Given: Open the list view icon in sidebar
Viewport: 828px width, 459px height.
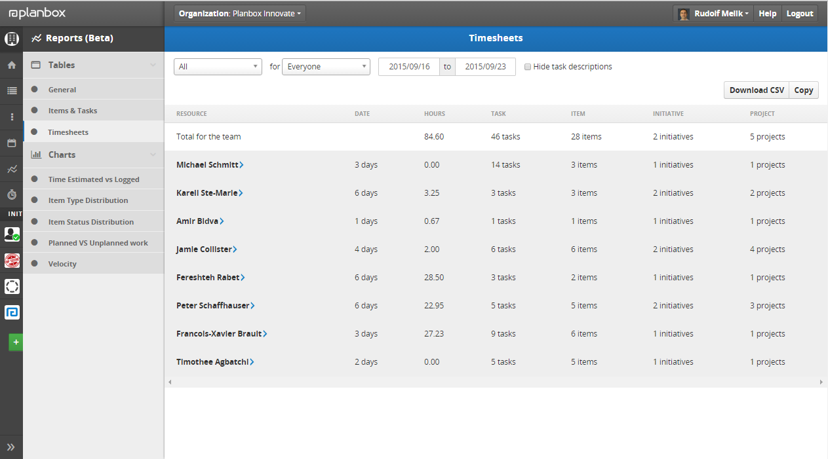Looking at the screenshot, I should 12,91.
